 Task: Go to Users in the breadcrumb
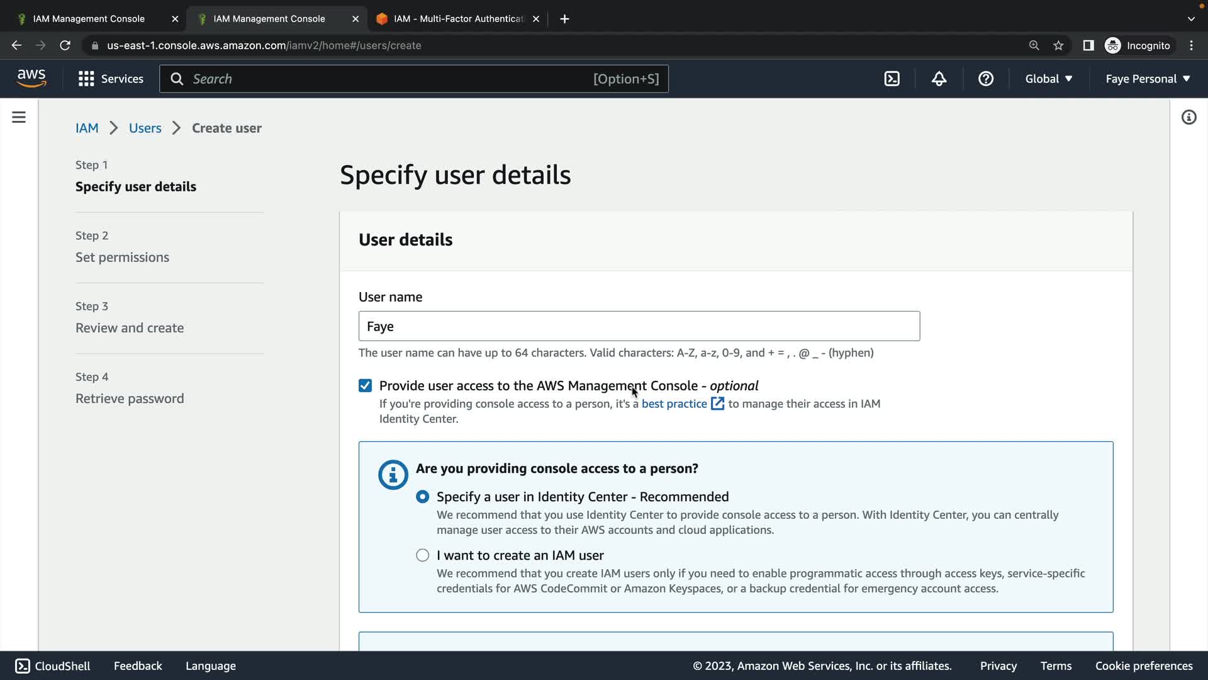point(145,128)
